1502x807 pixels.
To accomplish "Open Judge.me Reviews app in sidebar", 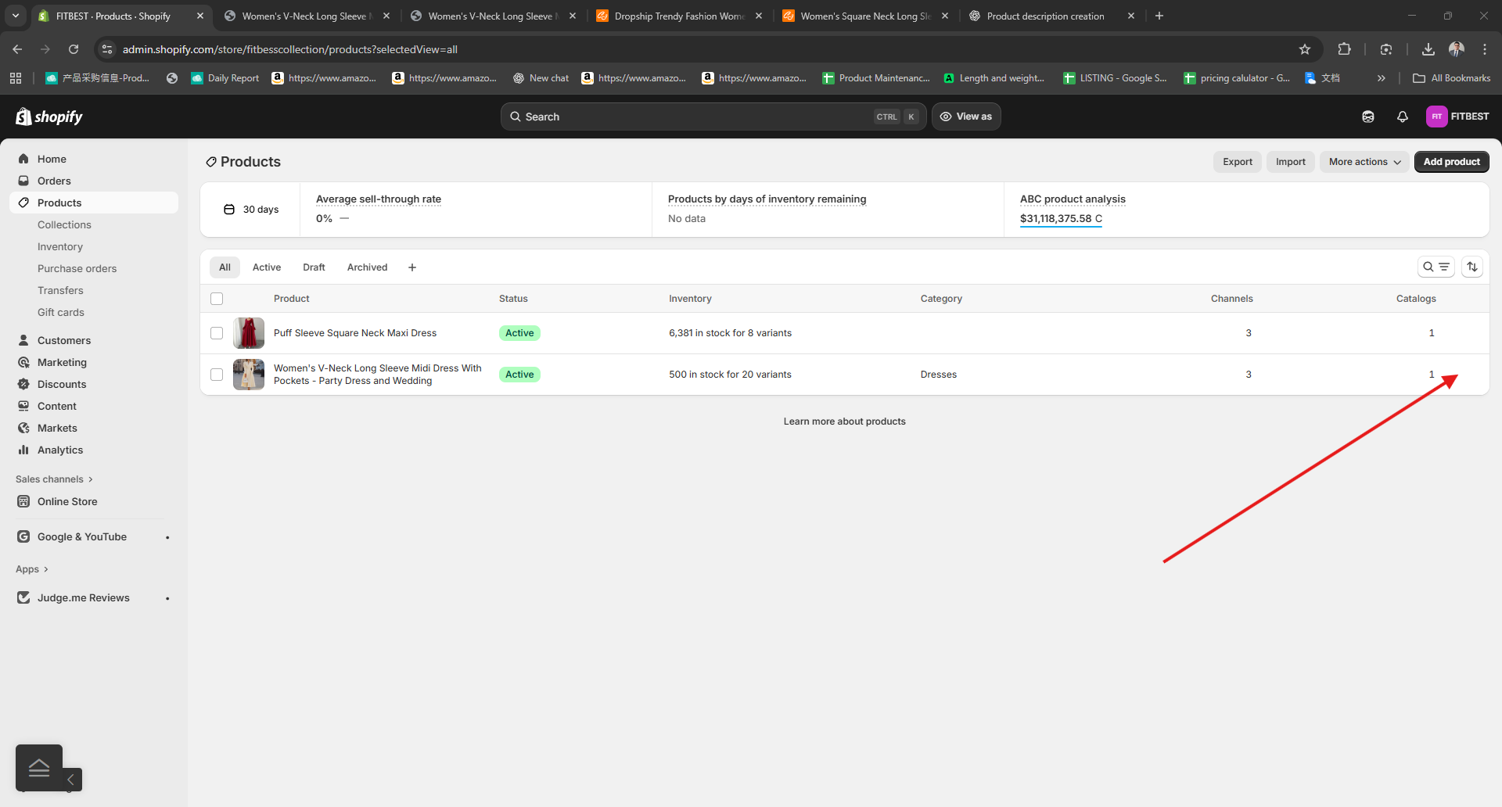I will pyautogui.click(x=84, y=598).
